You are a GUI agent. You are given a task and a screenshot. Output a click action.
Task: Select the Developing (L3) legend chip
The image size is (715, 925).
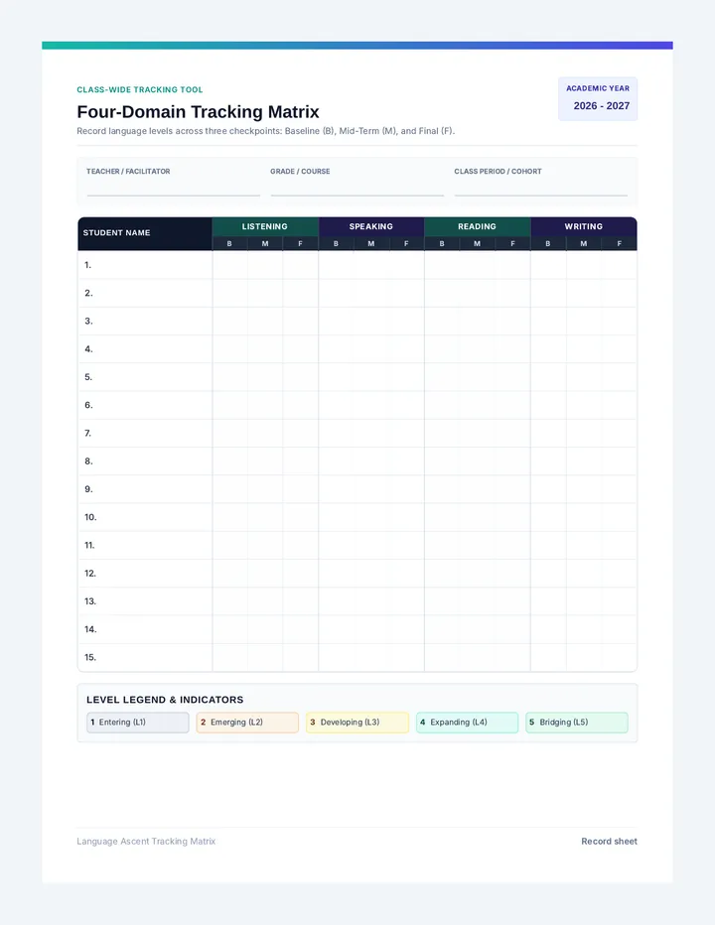pyautogui.click(x=357, y=723)
